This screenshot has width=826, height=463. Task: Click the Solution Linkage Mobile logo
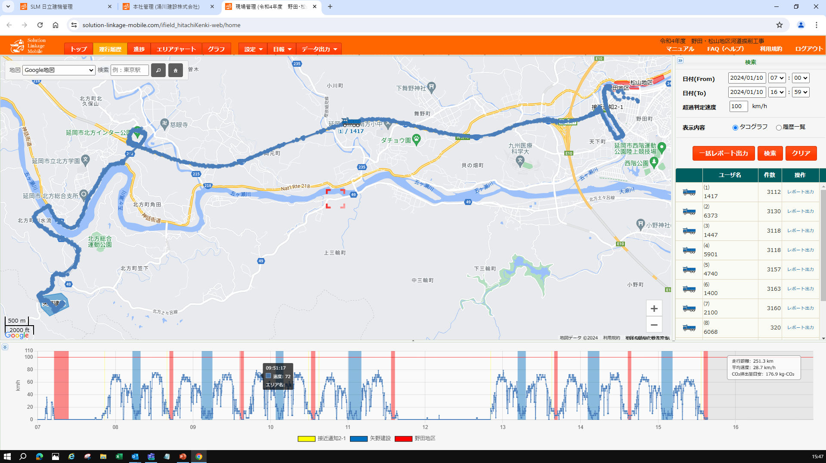(x=28, y=46)
